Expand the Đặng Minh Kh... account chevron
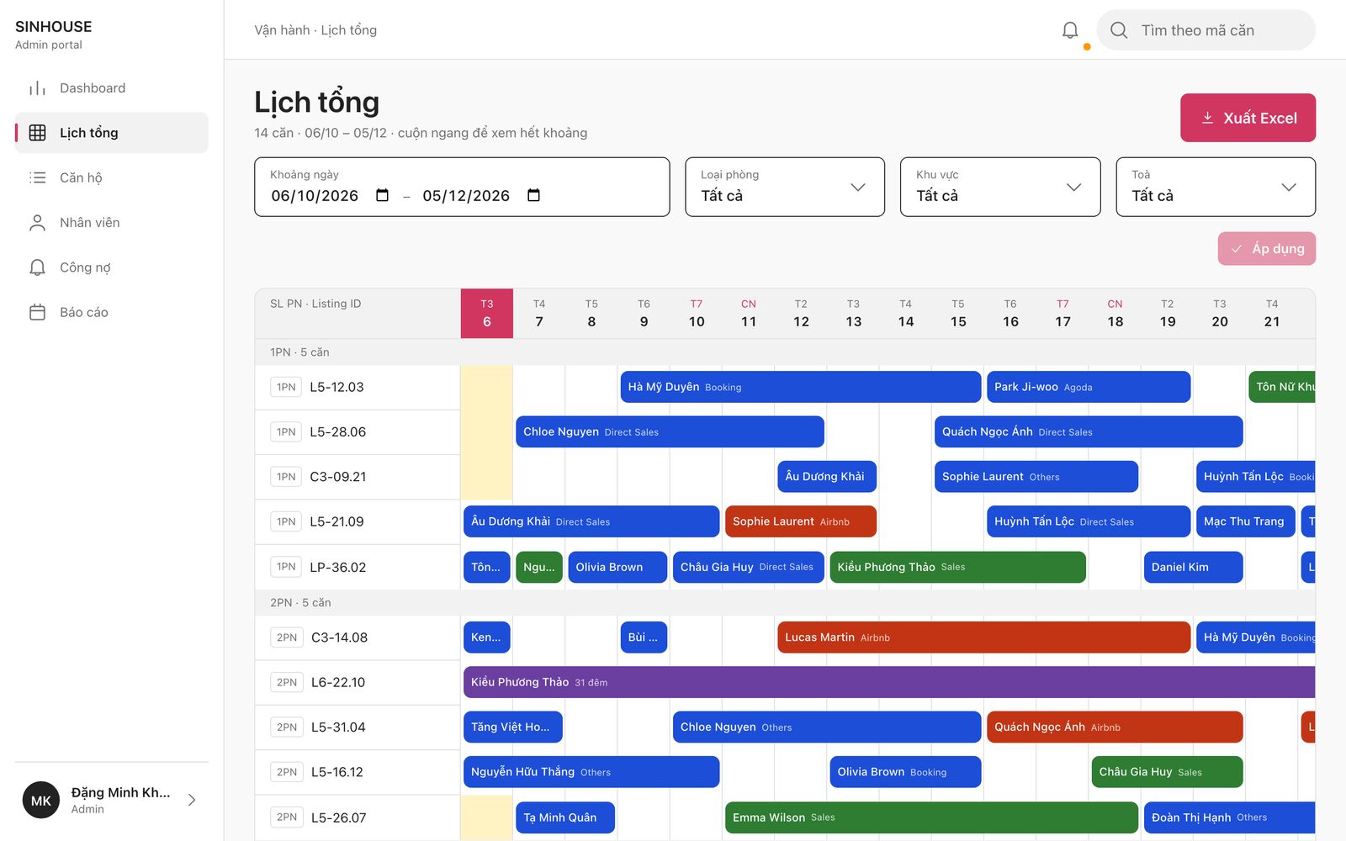 tap(192, 800)
